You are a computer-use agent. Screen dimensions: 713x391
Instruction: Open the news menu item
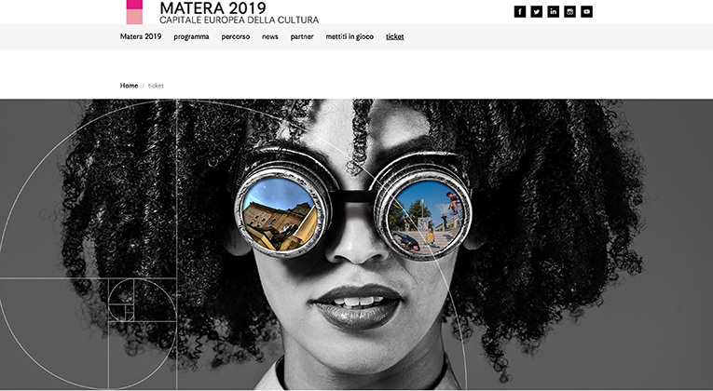[x=270, y=37]
